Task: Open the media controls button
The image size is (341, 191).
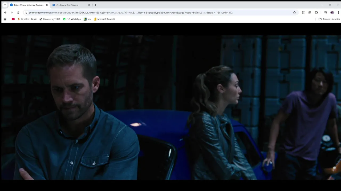Action: [326, 12]
